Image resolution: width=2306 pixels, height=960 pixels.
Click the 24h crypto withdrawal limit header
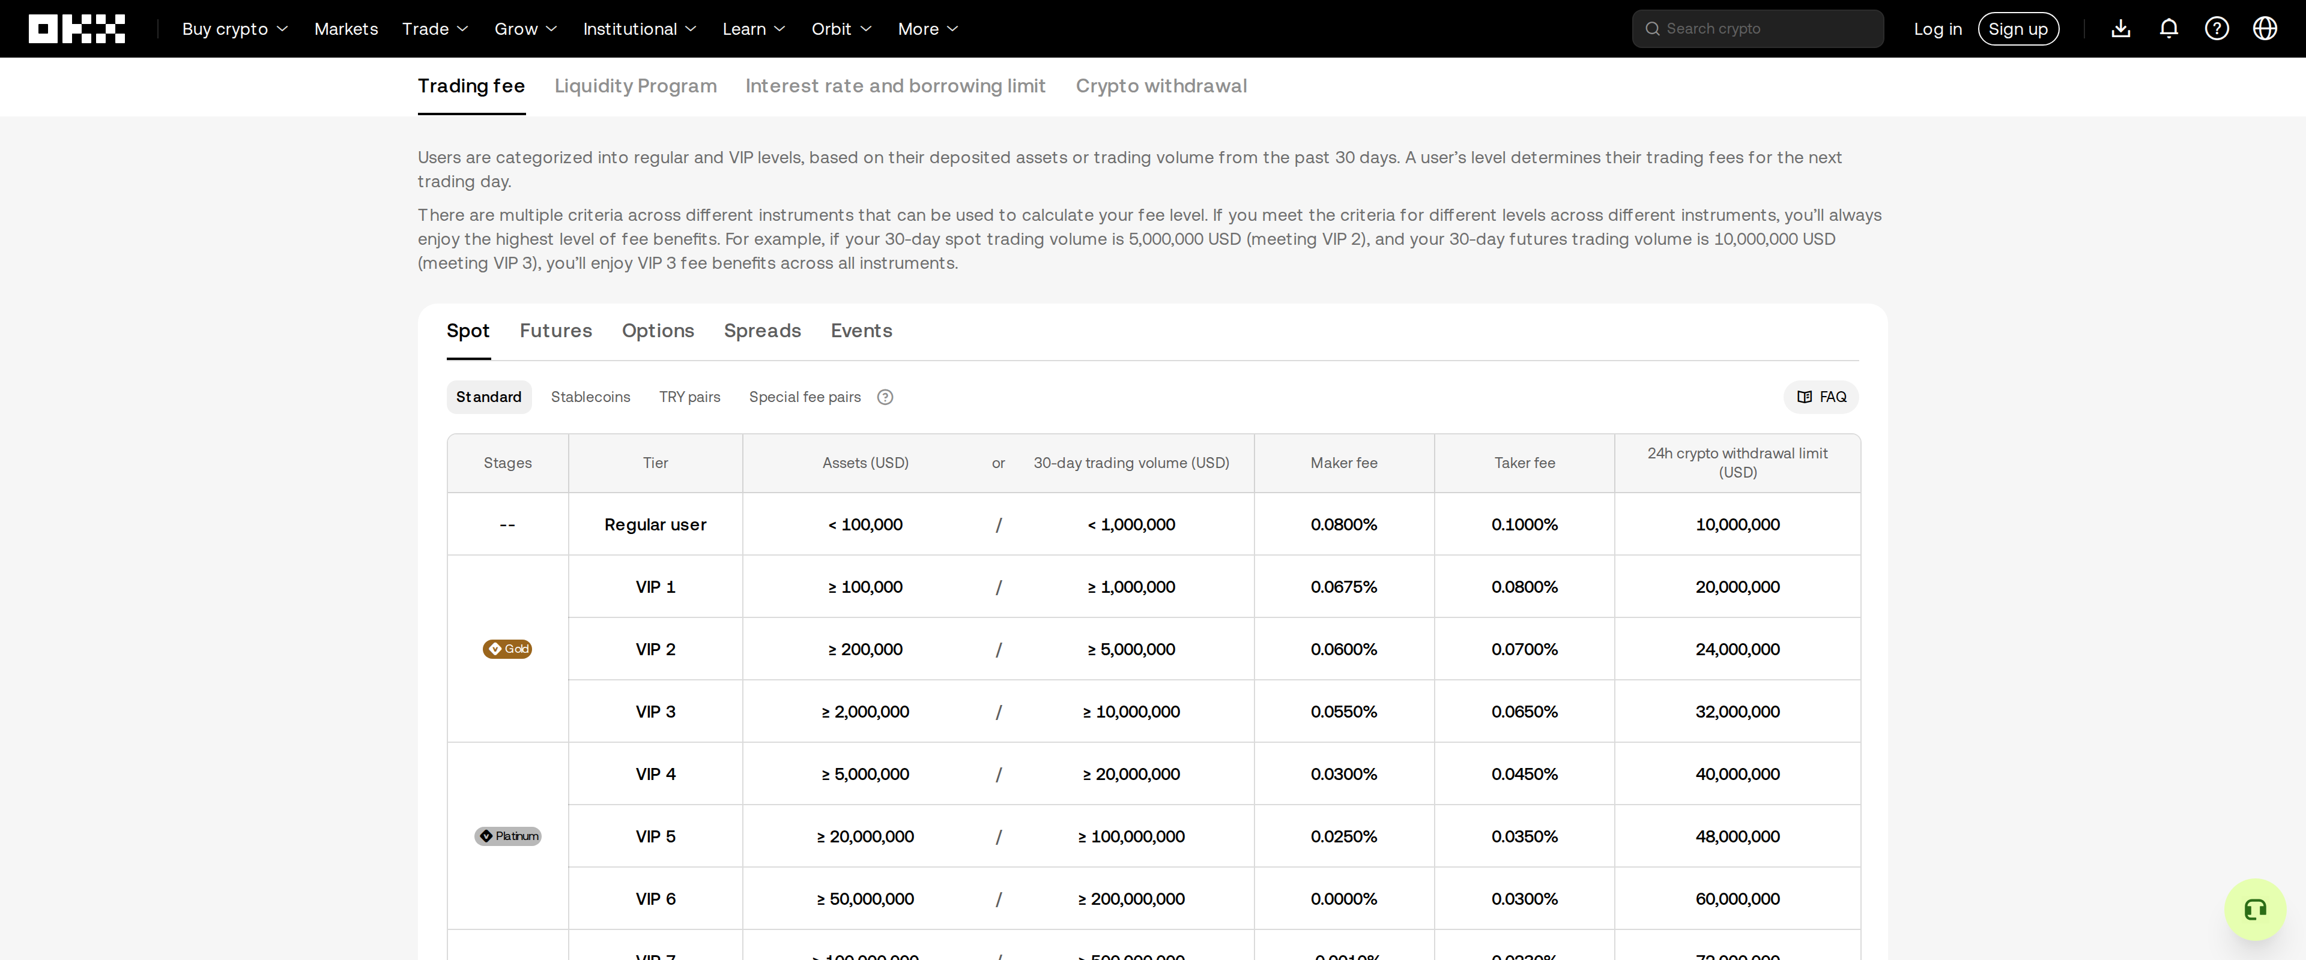[1737, 463]
